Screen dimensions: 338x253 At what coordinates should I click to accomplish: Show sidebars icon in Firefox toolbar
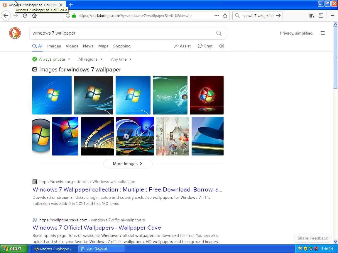pos(321,16)
